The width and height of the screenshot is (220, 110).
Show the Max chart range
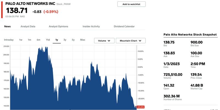(83, 40)
